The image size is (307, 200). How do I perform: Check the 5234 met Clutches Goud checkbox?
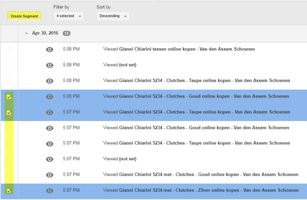pos(9,175)
